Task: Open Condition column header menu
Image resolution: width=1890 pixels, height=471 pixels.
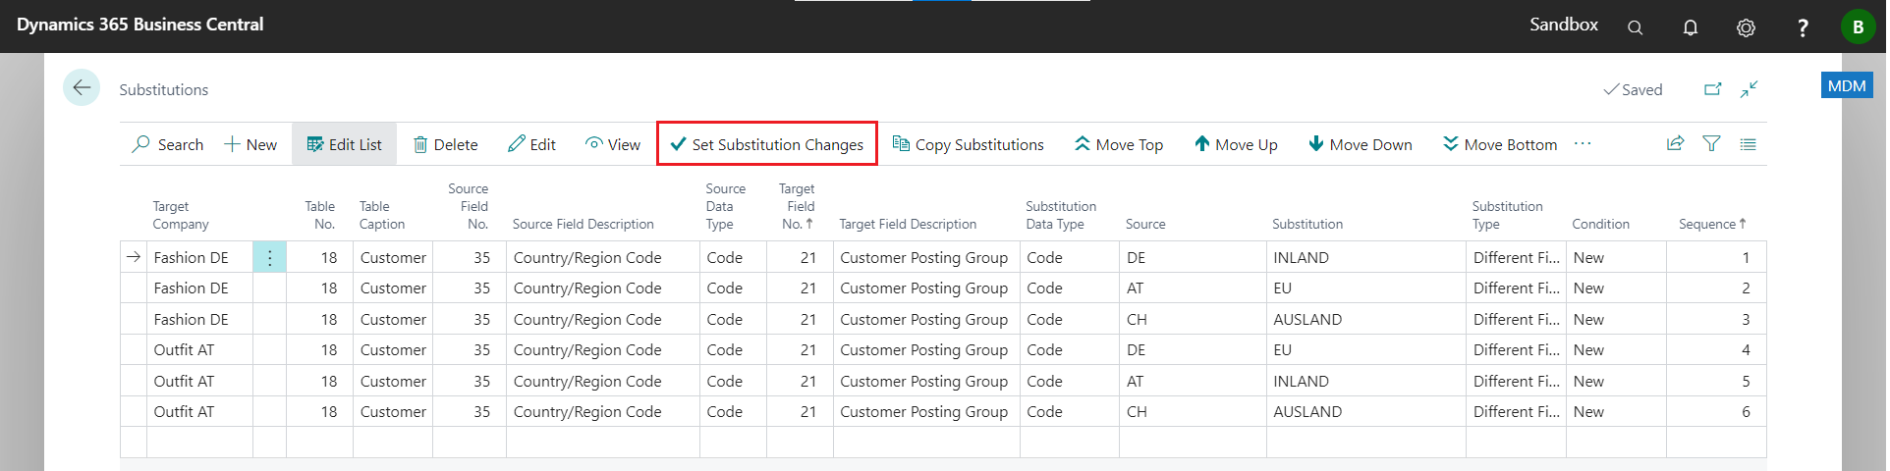Action: [x=1600, y=224]
